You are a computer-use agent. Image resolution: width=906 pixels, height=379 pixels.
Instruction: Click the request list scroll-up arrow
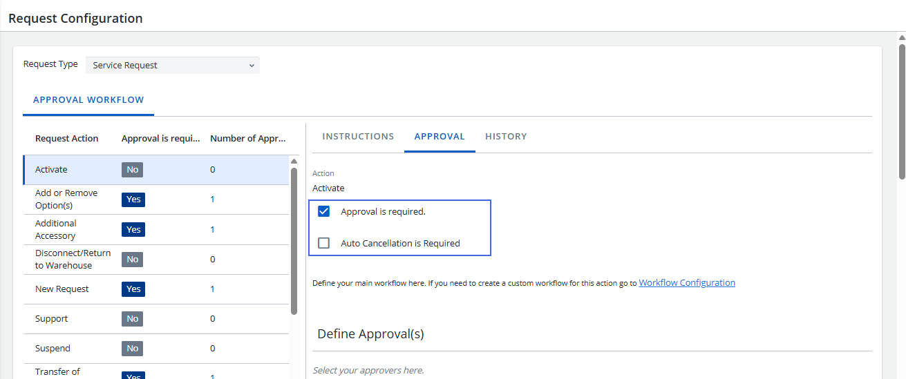click(294, 162)
